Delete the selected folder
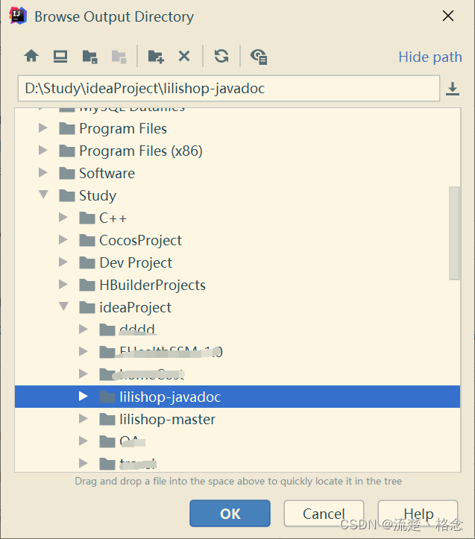The image size is (475, 539). tap(184, 56)
